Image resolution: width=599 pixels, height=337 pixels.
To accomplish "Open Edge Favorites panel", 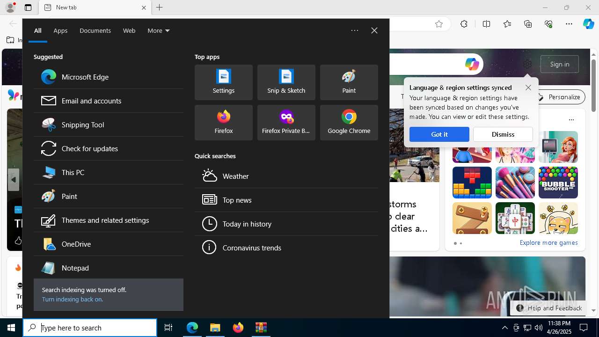I will (507, 24).
